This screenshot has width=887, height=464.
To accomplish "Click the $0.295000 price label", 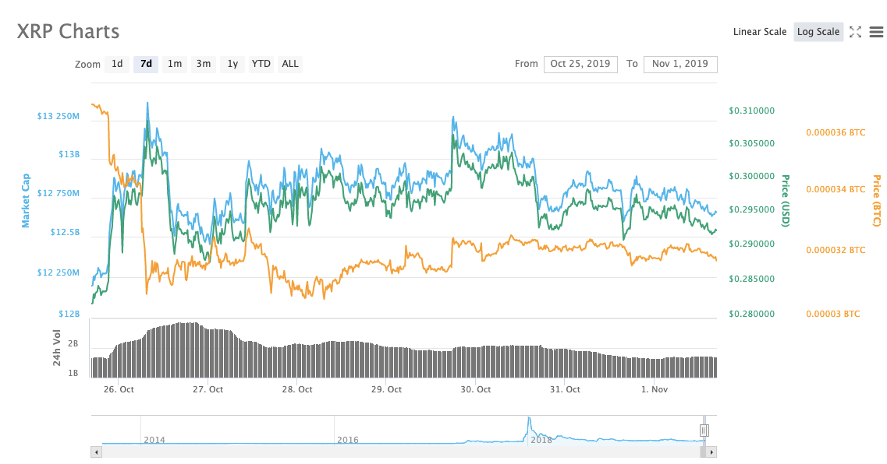I will pos(752,209).
